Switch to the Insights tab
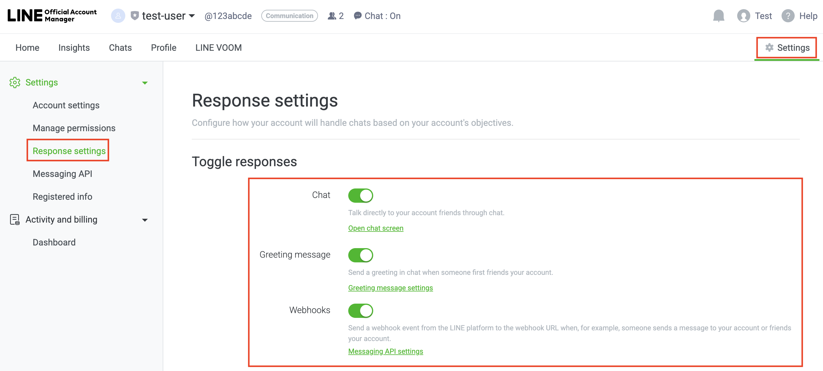Image resolution: width=823 pixels, height=371 pixels. click(74, 47)
